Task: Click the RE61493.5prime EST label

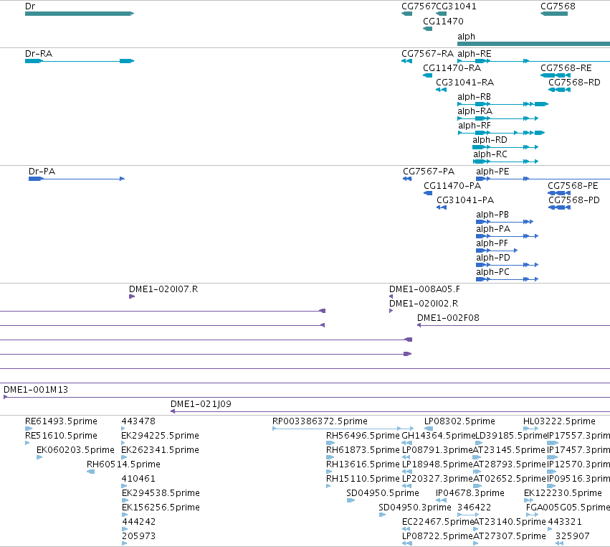Action: pyautogui.click(x=61, y=421)
